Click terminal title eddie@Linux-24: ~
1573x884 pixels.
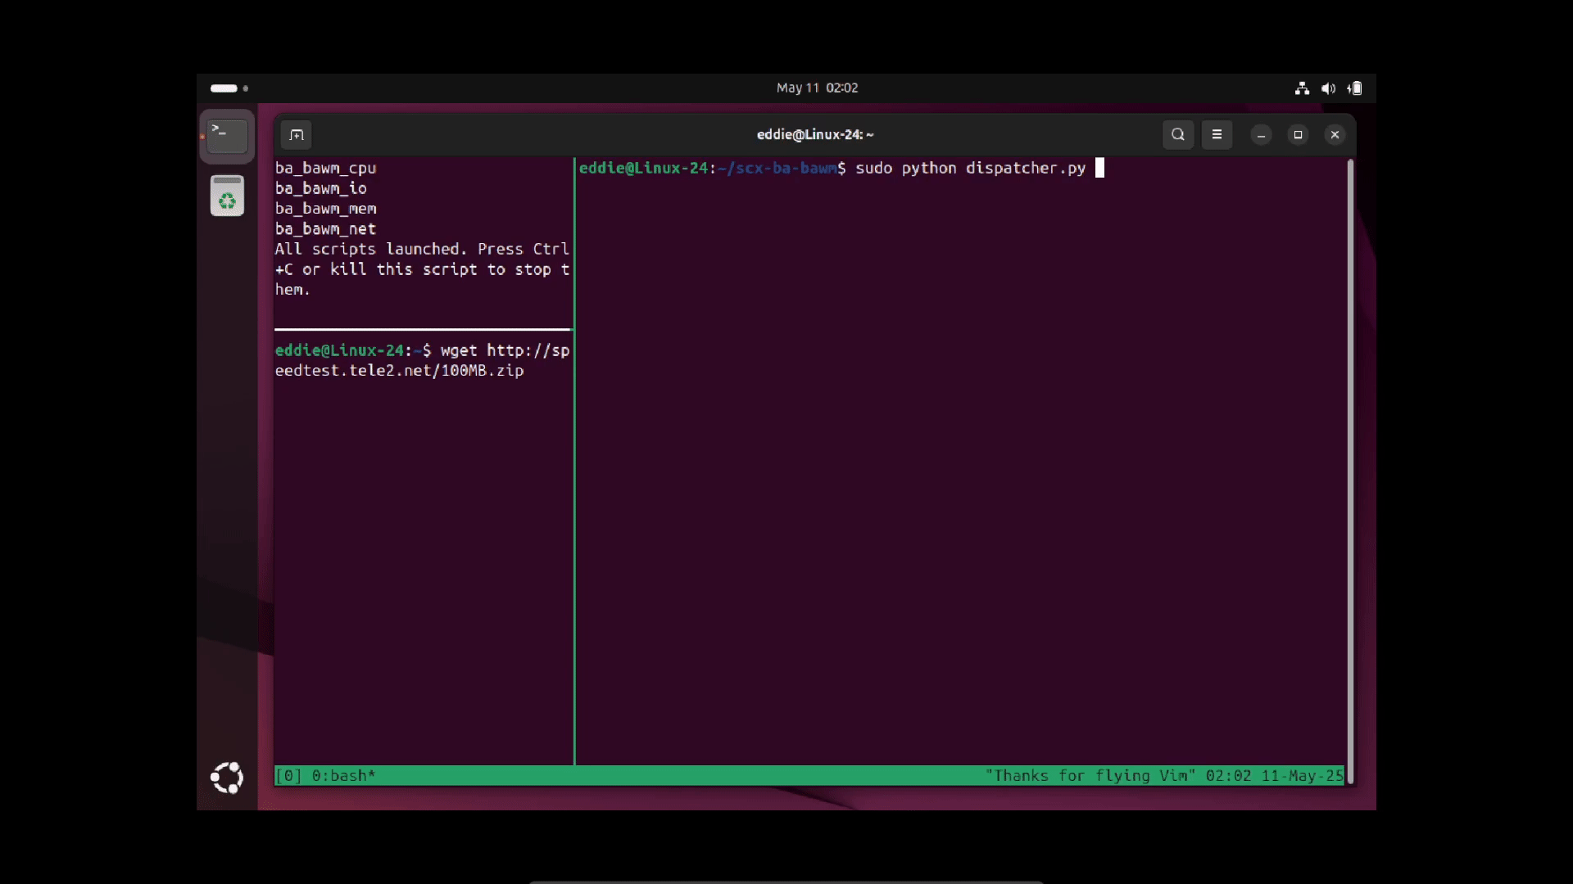(815, 134)
